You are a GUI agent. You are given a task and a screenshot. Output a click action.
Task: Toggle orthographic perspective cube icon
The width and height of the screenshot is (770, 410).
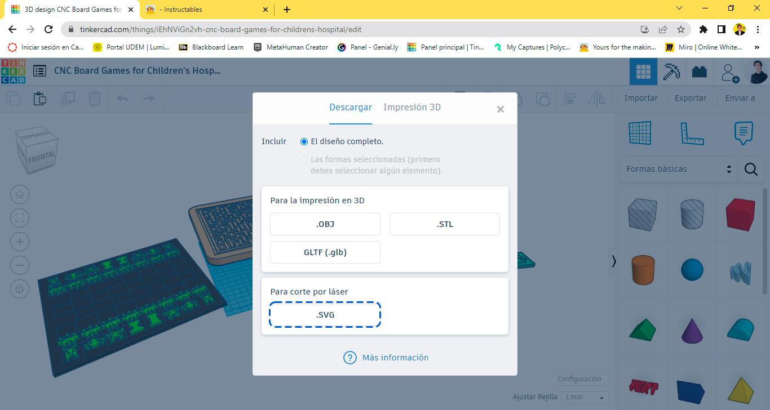click(20, 289)
